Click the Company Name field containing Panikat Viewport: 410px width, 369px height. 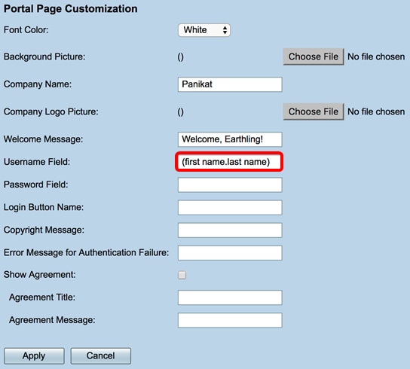230,84
